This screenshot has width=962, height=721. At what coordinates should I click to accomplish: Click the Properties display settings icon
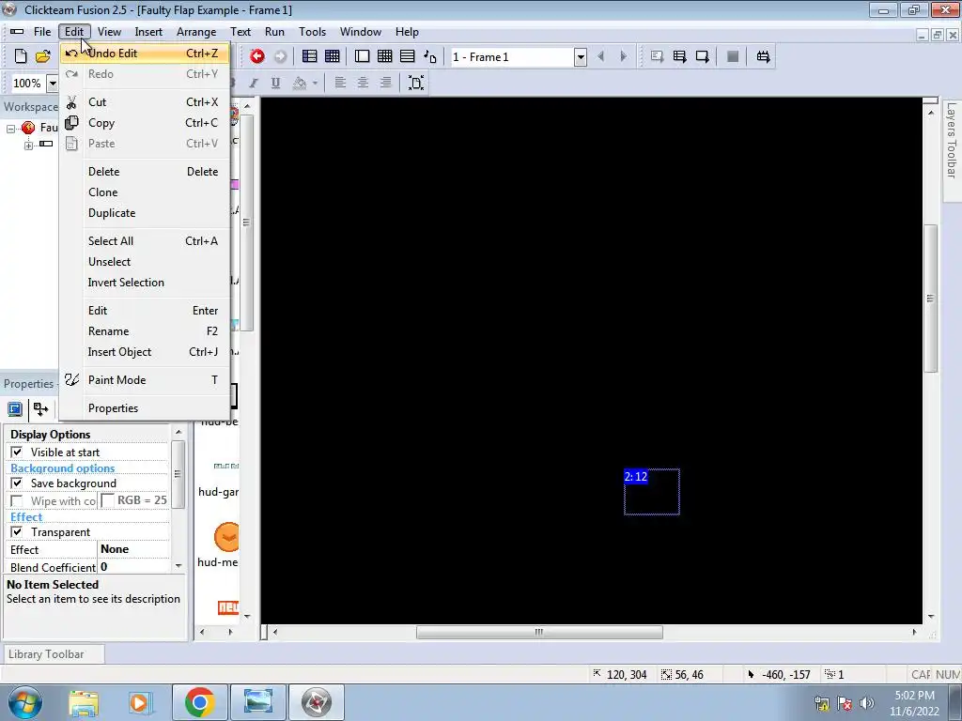(x=15, y=409)
